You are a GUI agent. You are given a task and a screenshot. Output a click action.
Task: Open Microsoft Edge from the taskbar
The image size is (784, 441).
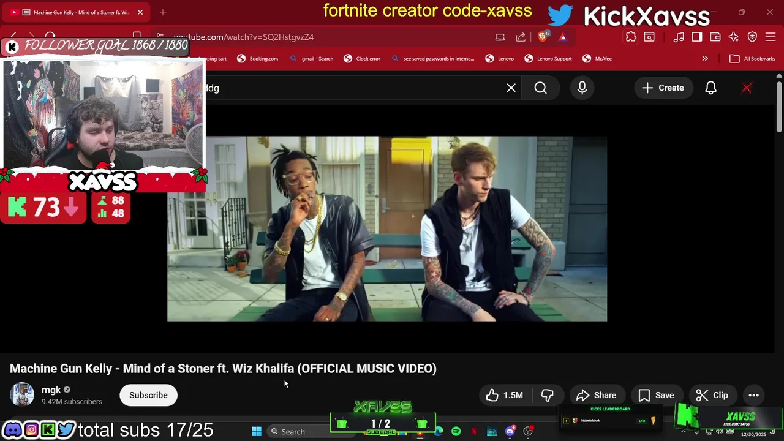(x=439, y=432)
